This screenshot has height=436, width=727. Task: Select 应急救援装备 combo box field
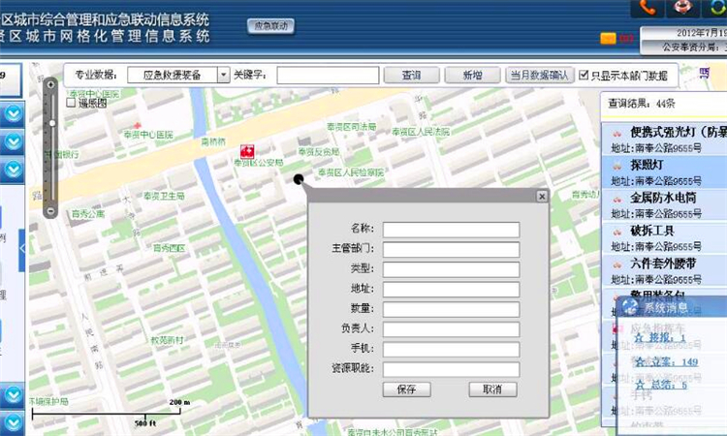(x=173, y=75)
